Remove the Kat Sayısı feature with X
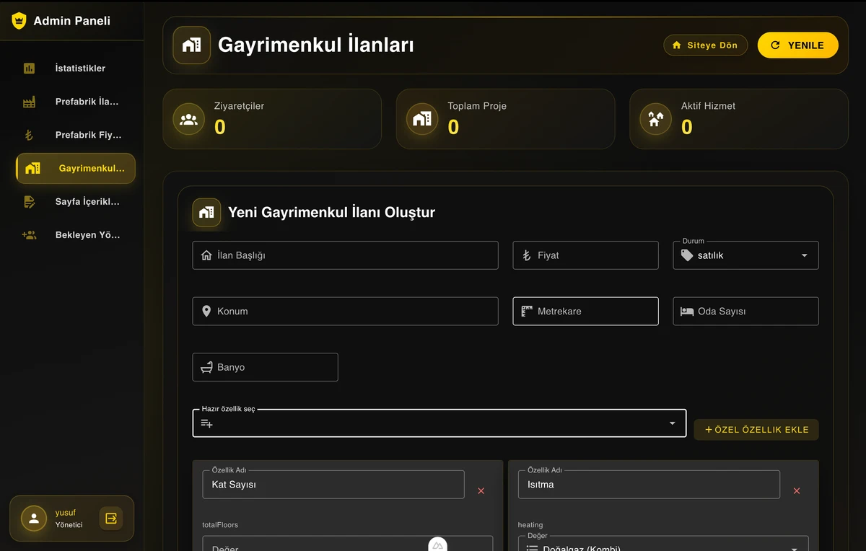 point(481,491)
